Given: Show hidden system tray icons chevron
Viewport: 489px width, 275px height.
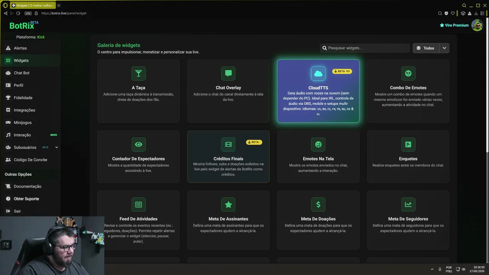Looking at the screenshot, I should (x=432, y=269).
